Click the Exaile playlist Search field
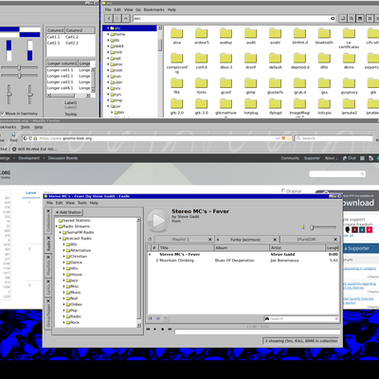This screenshot has height=379, width=379. tap(301, 318)
